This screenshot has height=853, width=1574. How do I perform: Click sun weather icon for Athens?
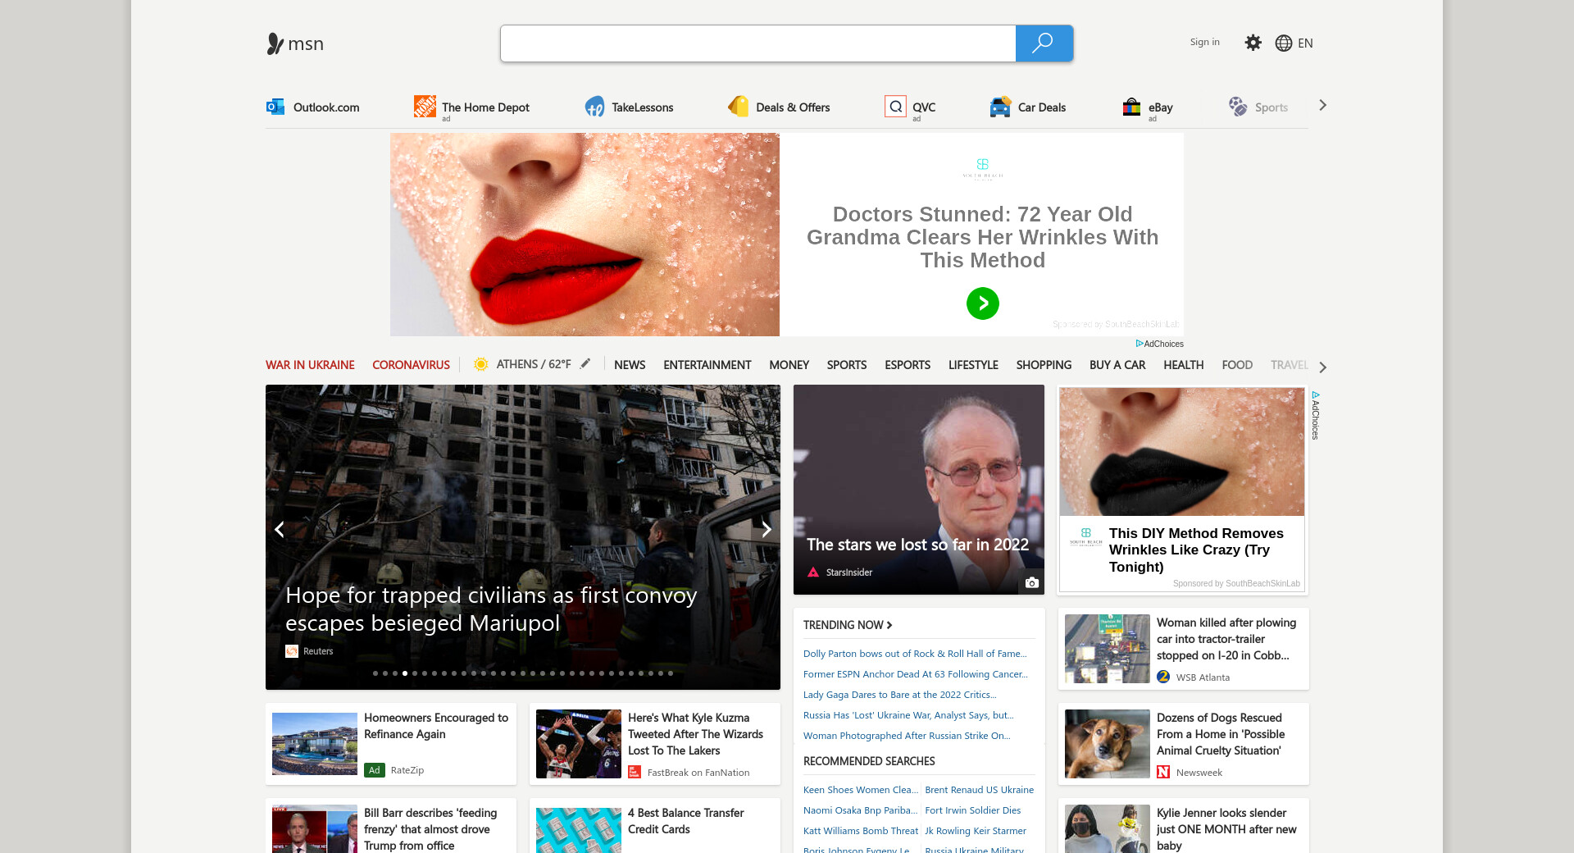pyautogui.click(x=481, y=364)
